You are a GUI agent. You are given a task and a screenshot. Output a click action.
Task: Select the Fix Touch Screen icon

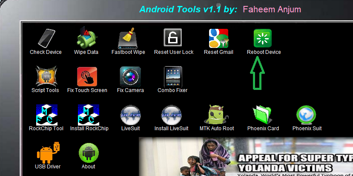click(87, 77)
